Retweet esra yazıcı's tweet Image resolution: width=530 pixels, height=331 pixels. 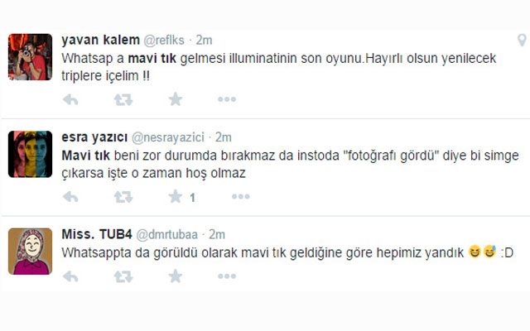(123, 197)
